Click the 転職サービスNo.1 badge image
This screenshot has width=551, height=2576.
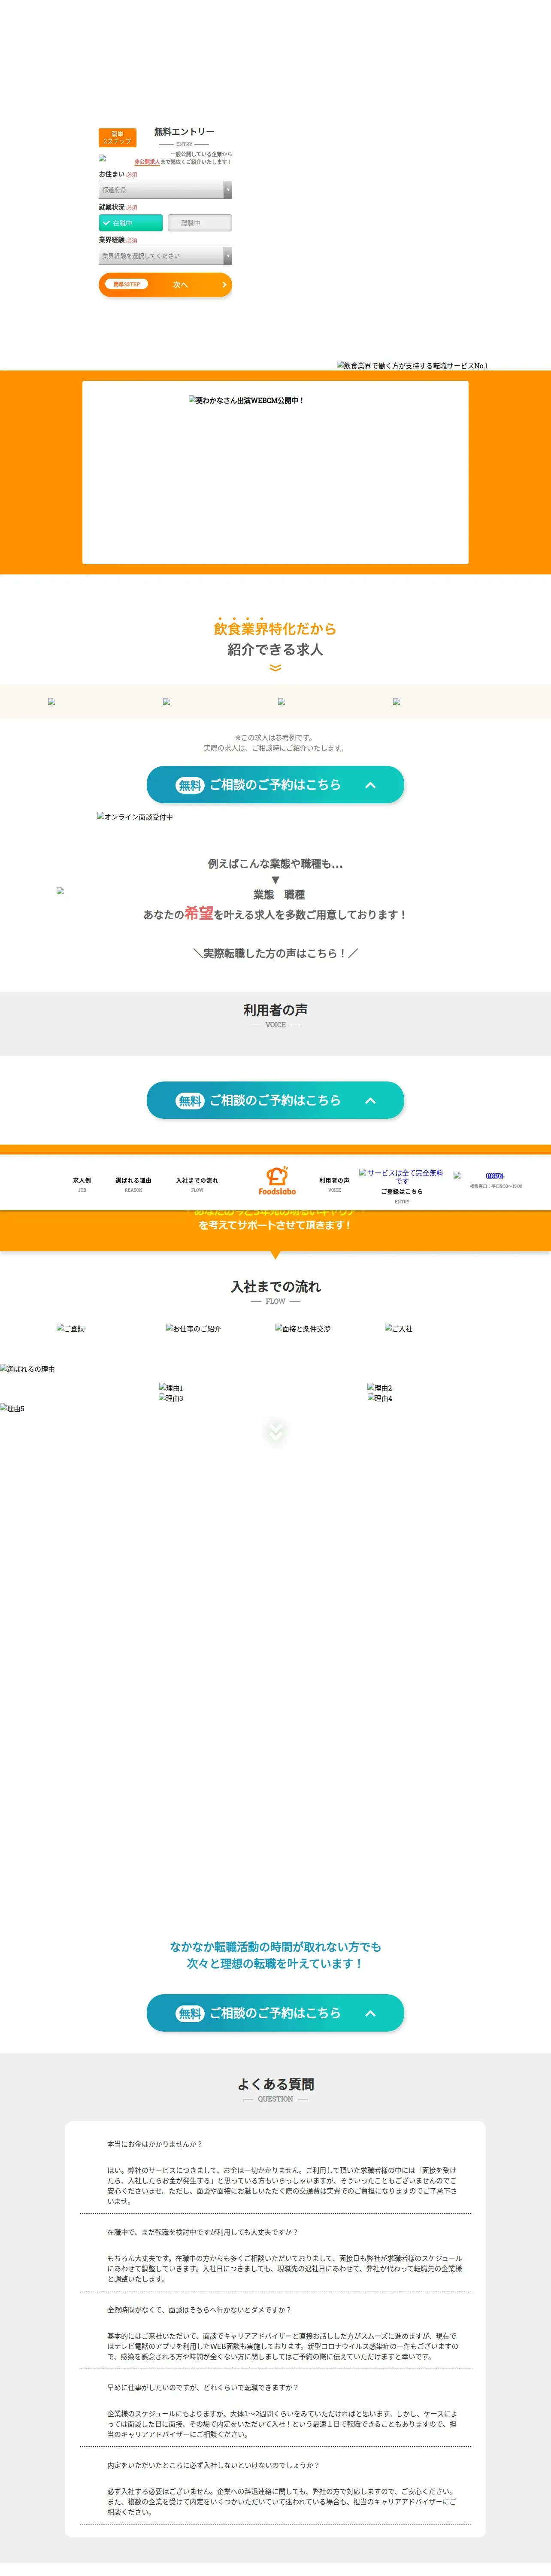point(412,366)
